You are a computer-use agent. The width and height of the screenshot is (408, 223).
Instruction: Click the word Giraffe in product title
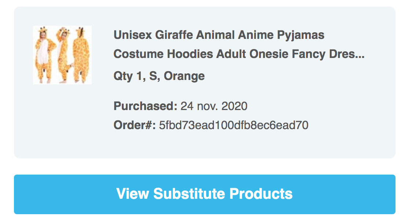174,35
